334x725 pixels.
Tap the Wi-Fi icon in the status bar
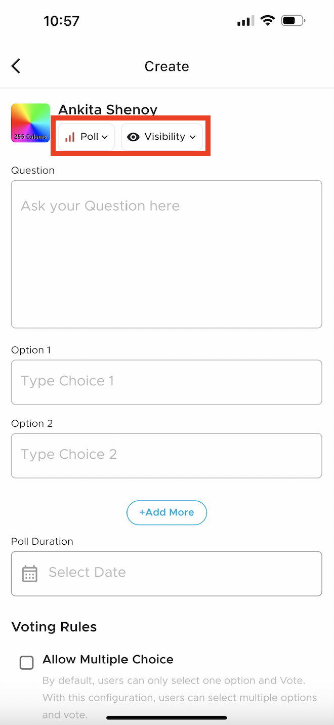[268, 20]
